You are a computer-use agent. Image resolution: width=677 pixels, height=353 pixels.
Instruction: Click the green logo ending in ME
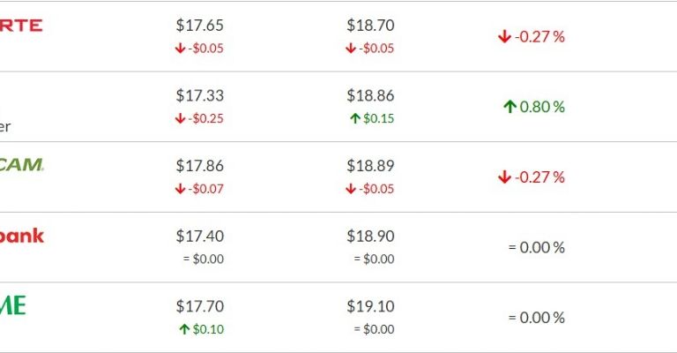click(13, 305)
